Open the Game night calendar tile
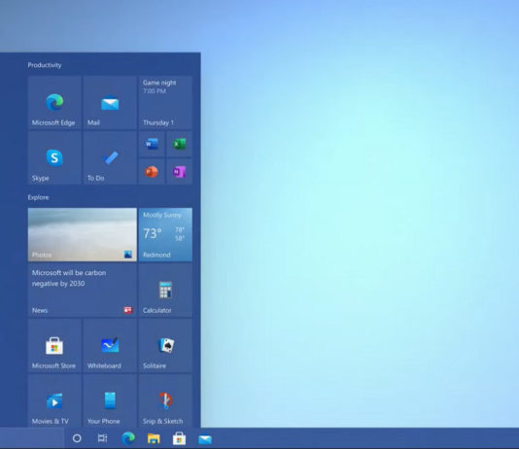Screen dimensions: 519x449 (165, 102)
